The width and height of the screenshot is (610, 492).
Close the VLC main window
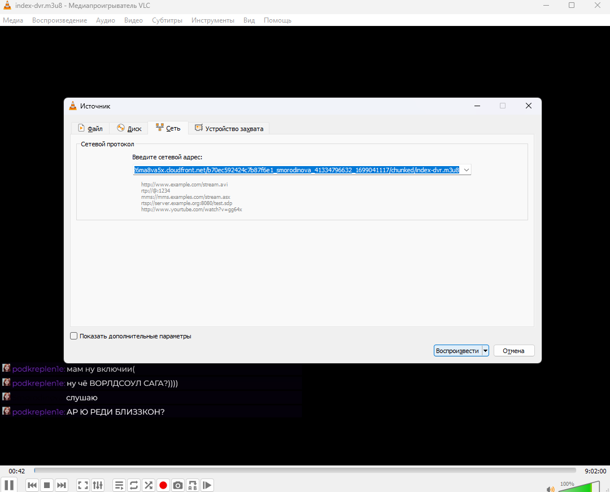point(598,6)
